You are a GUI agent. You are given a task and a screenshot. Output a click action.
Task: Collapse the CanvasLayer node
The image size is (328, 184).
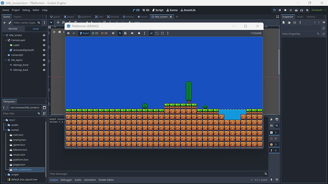point(6,40)
